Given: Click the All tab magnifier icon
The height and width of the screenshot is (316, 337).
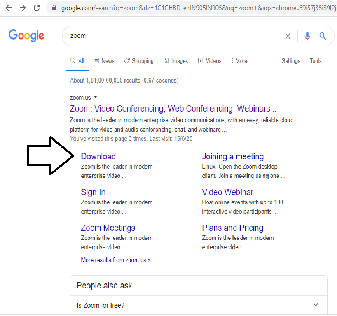Looking at the screenshot, I should coord(73,60).
